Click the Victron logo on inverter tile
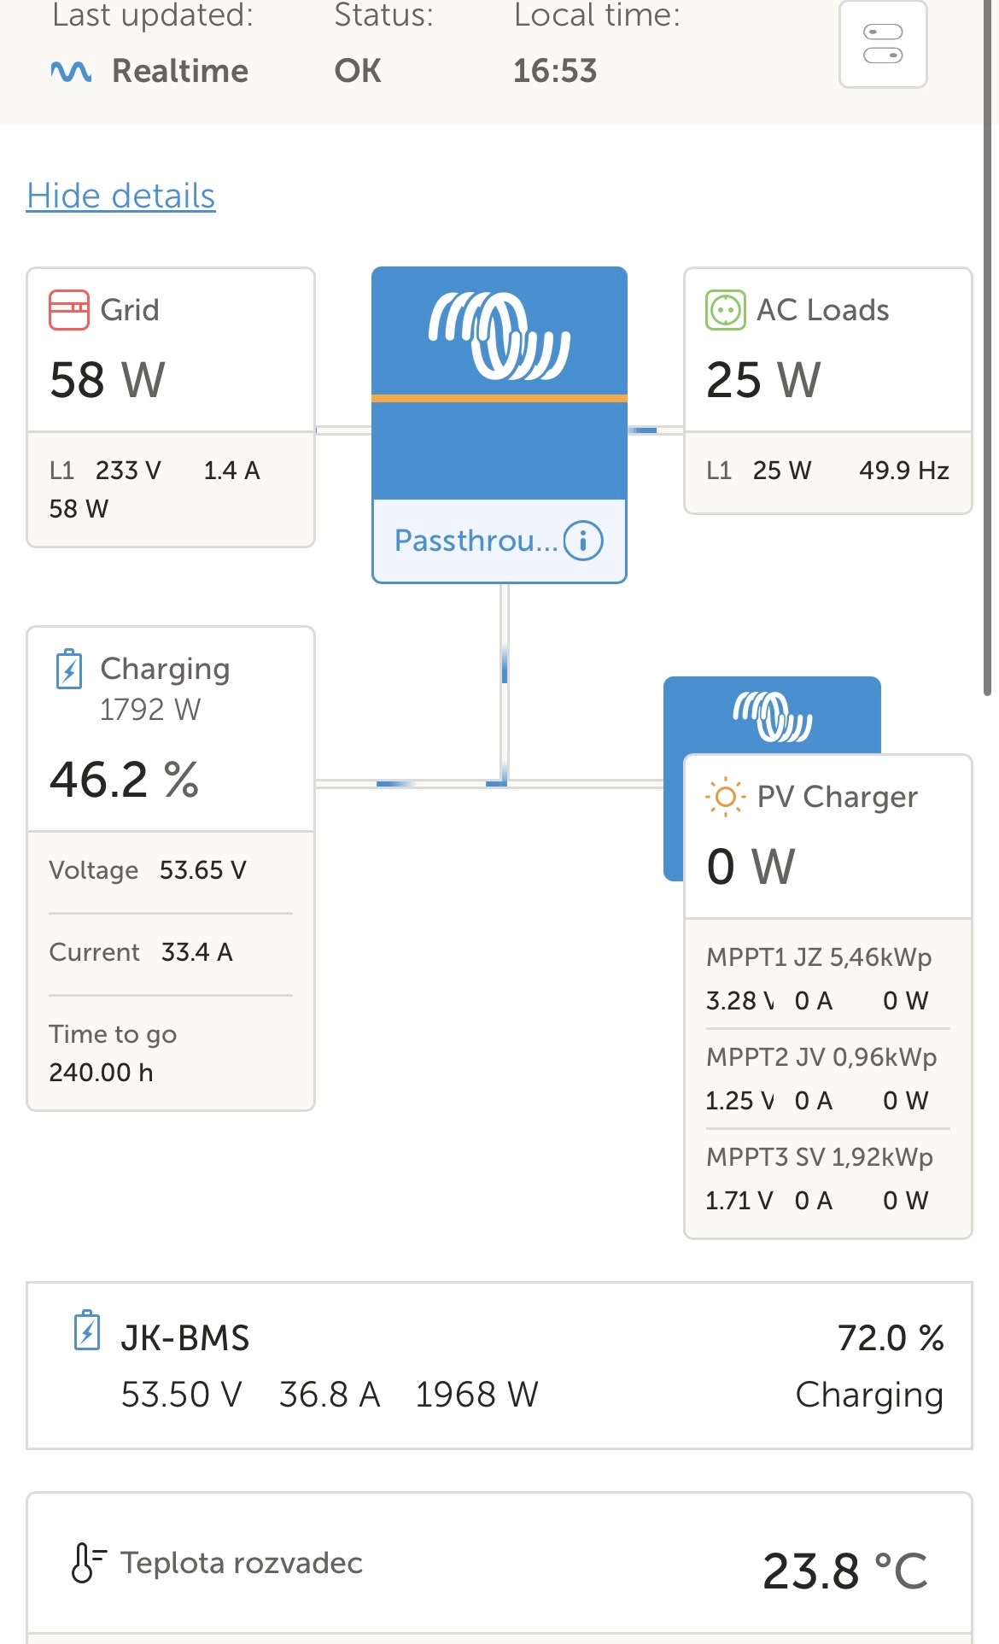999x1644 pixels. (499, 336)
